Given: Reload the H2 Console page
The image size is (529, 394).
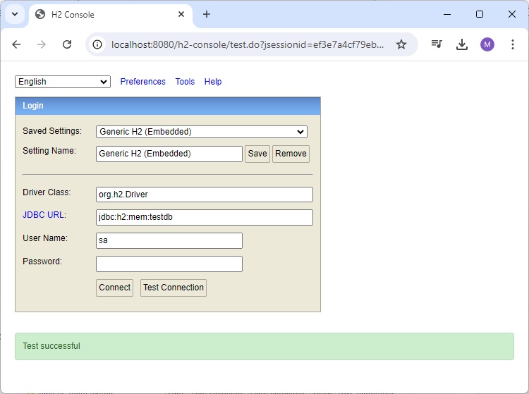Looking at the screenshot, I should pyautogui.click(x=67, y=44).
